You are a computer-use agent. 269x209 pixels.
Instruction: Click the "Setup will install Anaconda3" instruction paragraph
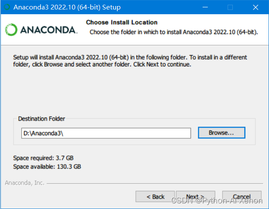pos(130,61)
